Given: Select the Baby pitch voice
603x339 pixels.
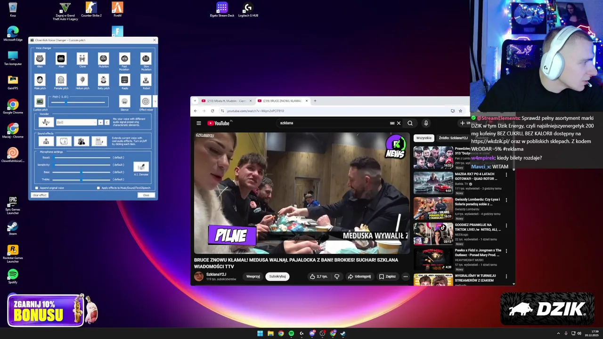Looking at the screenshot, I should pyautogui.click(x=103, y=80).
